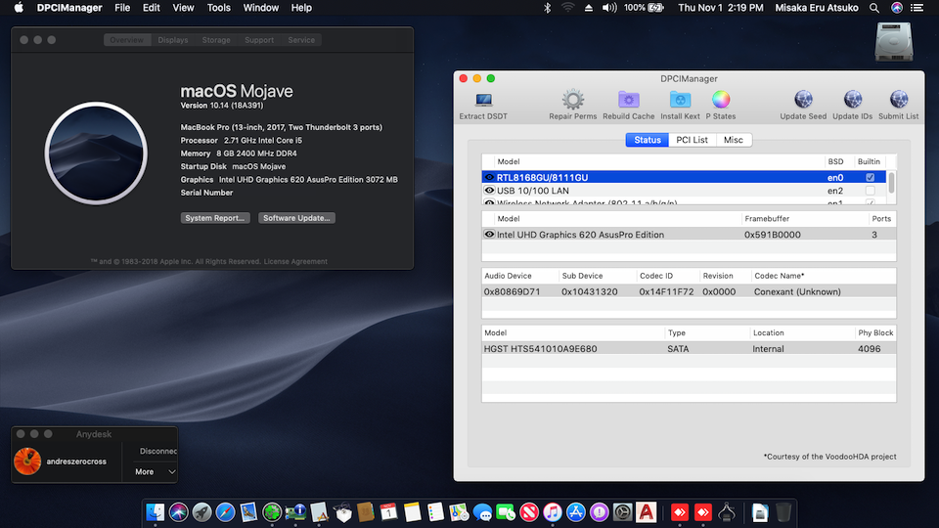
Task: Uncheck Builtin checkbox for en0
Action: (871, 177)
